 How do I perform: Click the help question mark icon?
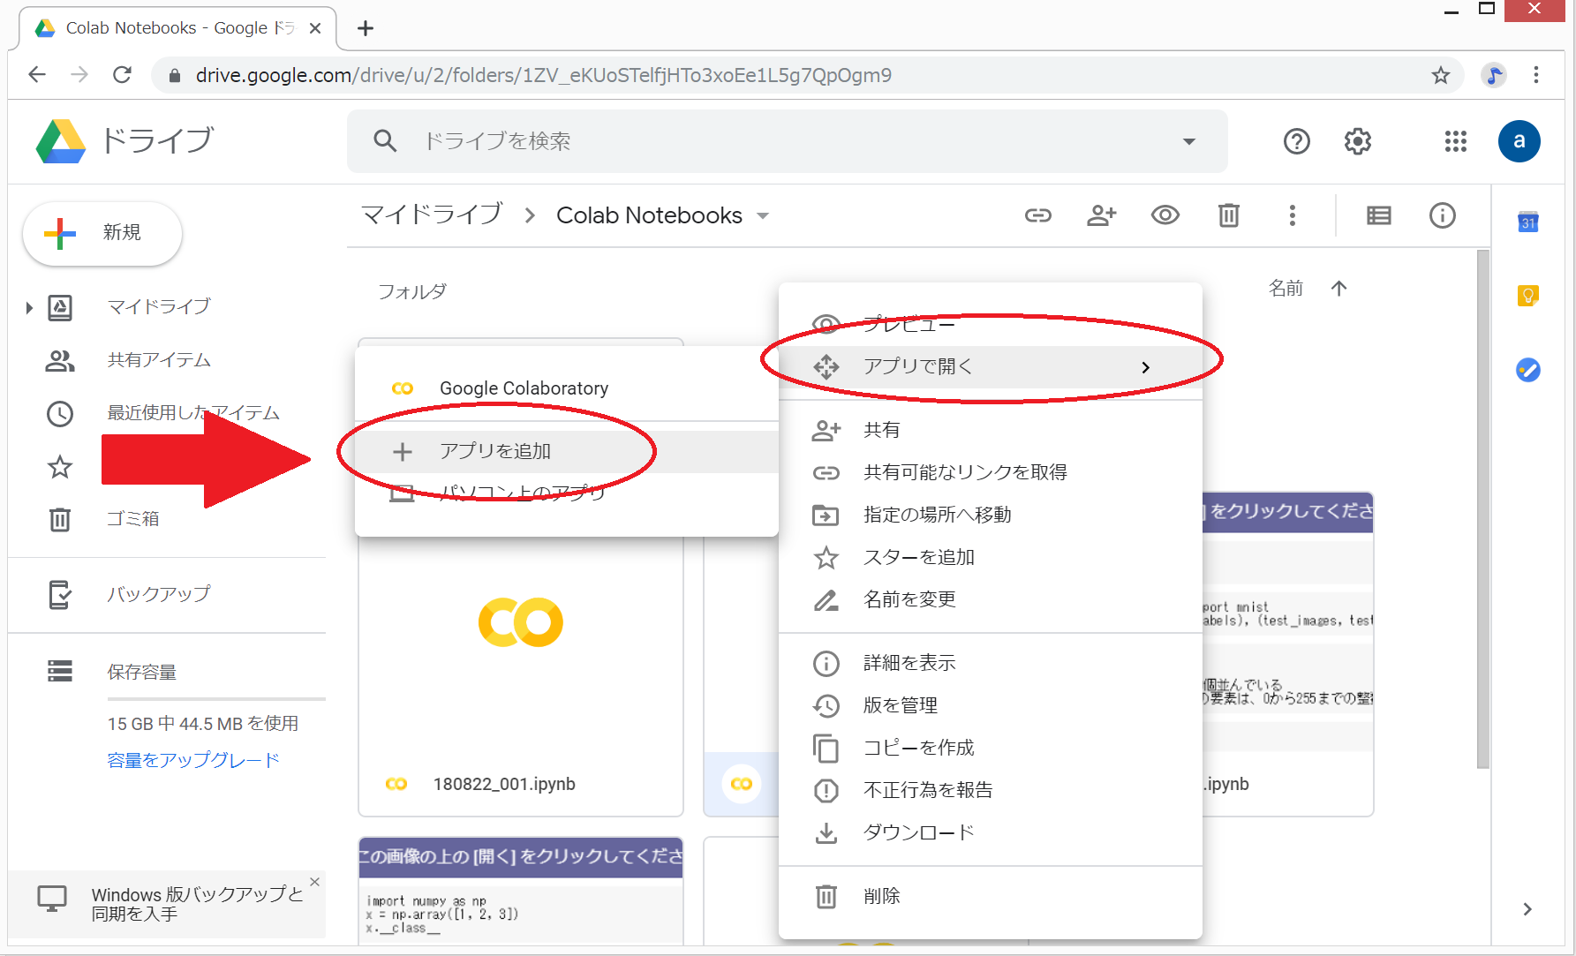click(x=1296, y=141)
